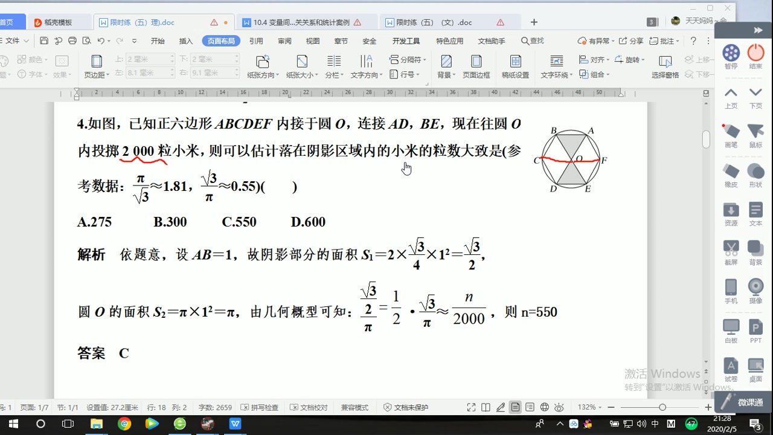The image size is (773, 435).
Task: Switch to 10.4 变量间 document tab
Action: click(301, 22)
